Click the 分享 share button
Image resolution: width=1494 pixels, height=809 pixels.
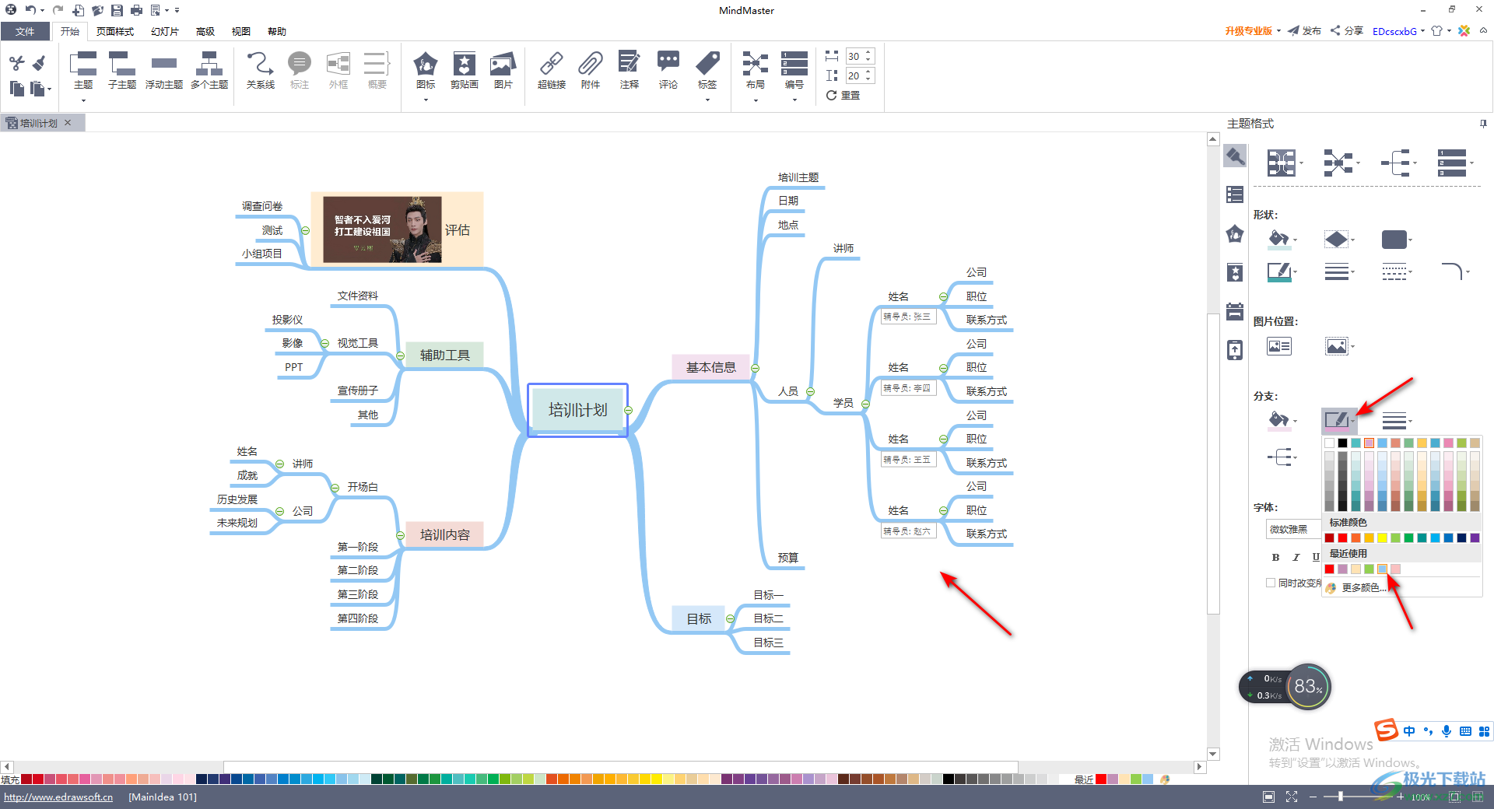point(1347,31)
